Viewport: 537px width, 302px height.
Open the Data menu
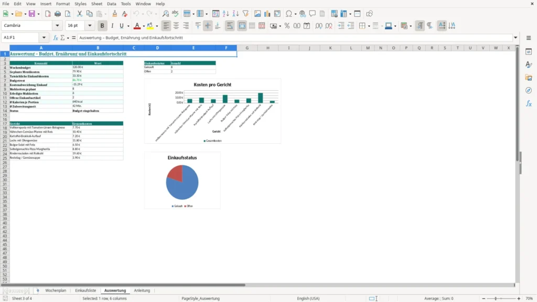tap(111, 4)
